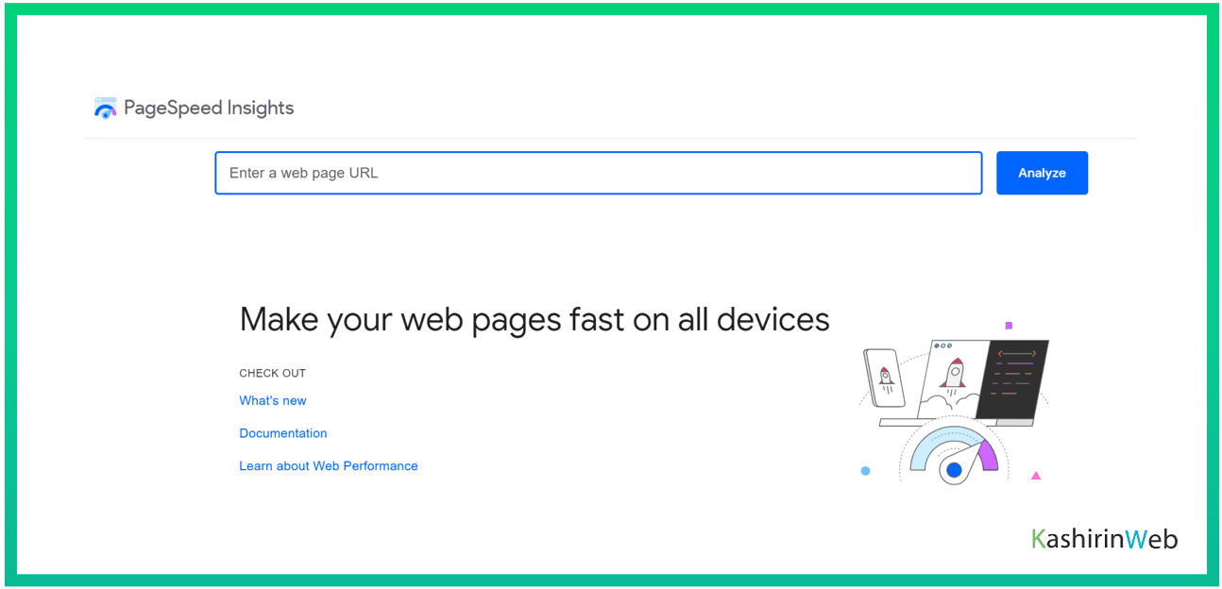
Task: Follow the Learn about Web Performance link
Action: pyautogui.click(x=329, y=465)
